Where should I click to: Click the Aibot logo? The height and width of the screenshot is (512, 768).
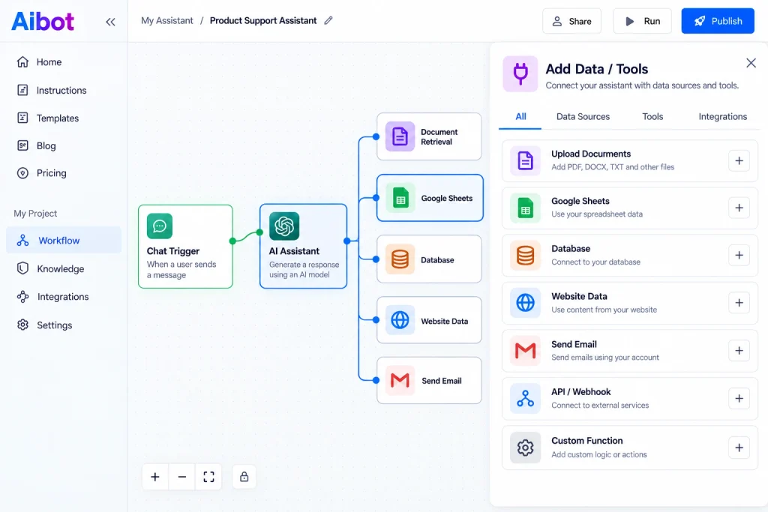click(43, 21)
